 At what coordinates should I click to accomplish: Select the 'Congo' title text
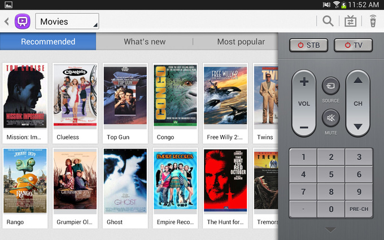(x=165, y=137)
